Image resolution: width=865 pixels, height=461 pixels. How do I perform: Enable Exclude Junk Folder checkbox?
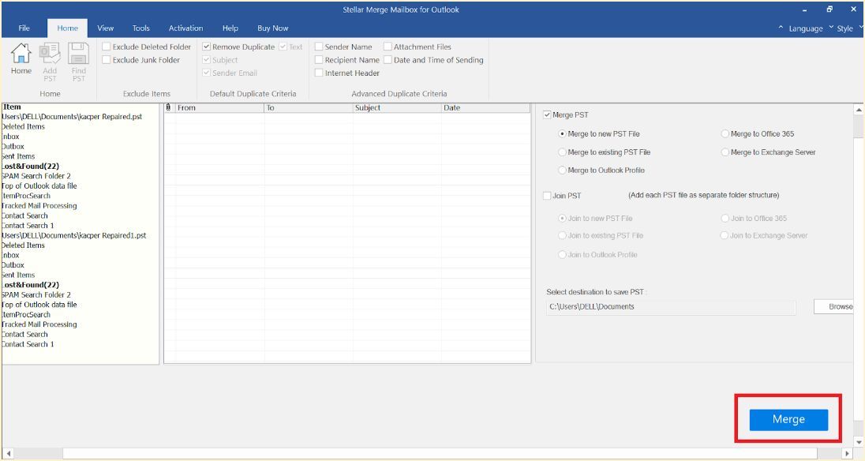click(107, 59)
